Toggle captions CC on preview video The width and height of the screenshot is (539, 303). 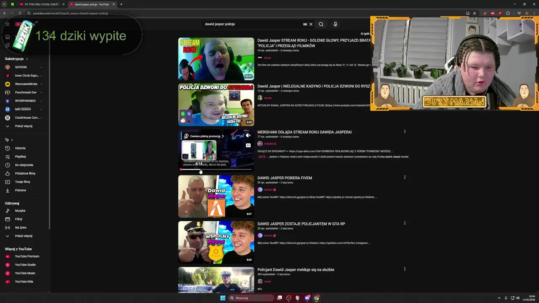[x=248, y=145]
